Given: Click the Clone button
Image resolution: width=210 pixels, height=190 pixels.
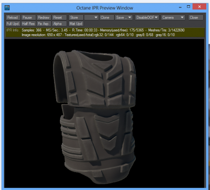Looking at the screenshot, I should tap(107, 17).
